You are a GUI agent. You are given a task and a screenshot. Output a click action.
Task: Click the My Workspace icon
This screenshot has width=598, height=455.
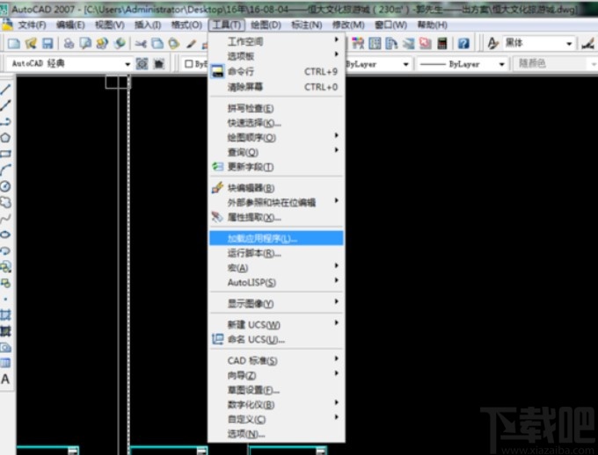158,63
